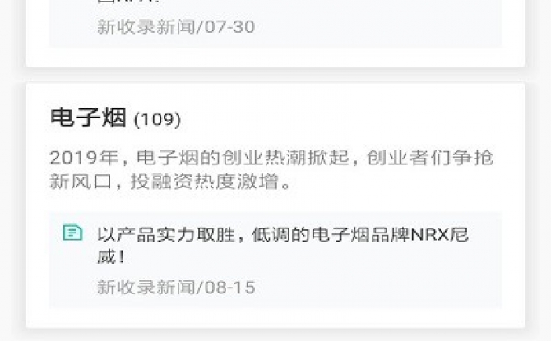Screen dimensions: 551x341
Task: Click the (109) count next to 电子烟
Action: [157, 119]
